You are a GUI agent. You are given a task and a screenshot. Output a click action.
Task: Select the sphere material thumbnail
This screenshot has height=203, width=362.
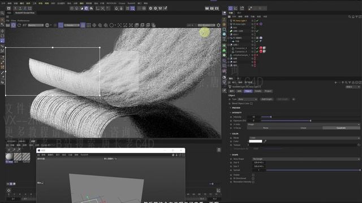click(9, 157)
